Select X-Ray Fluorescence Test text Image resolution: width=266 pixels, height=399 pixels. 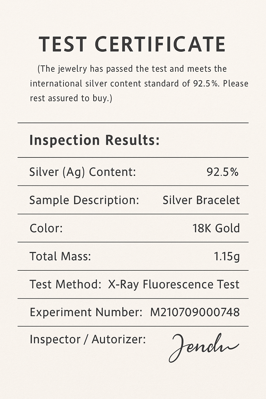coord(174,284)
